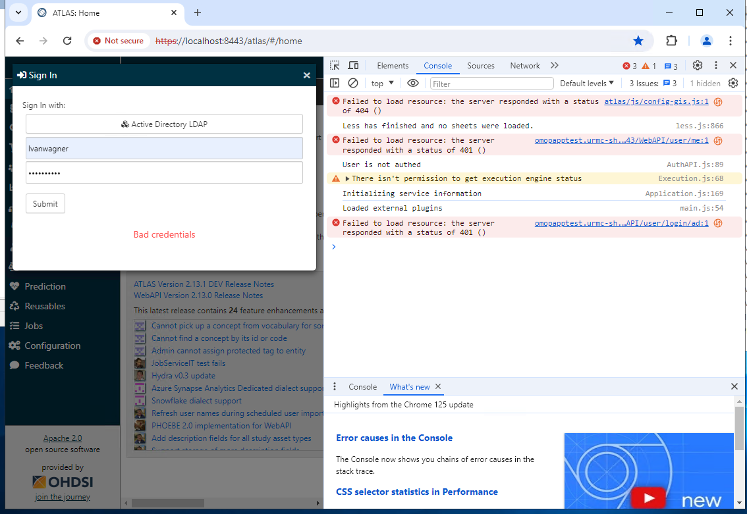Open the Default levels dropdown
Viewport: 747px width, 514px height.
coord(587,84)
